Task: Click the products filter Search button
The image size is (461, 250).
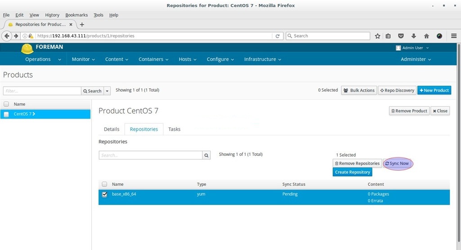Action: [x=92, y=91]
